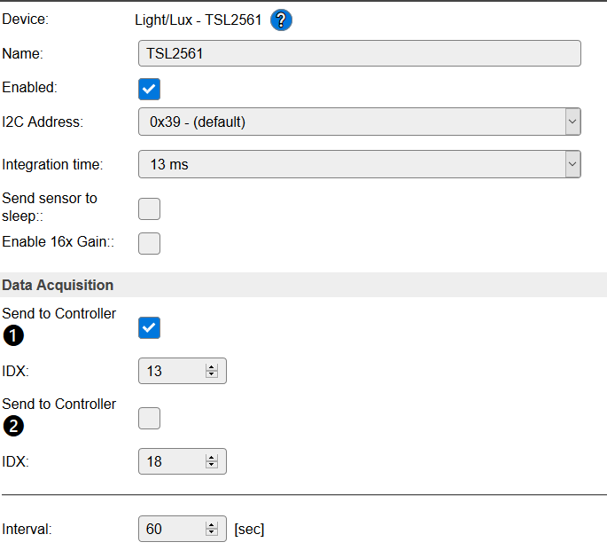This screenshot has height=558, width=607.
Task: Click the second IDX field showing 18
Action: click(x=171, y=461)
